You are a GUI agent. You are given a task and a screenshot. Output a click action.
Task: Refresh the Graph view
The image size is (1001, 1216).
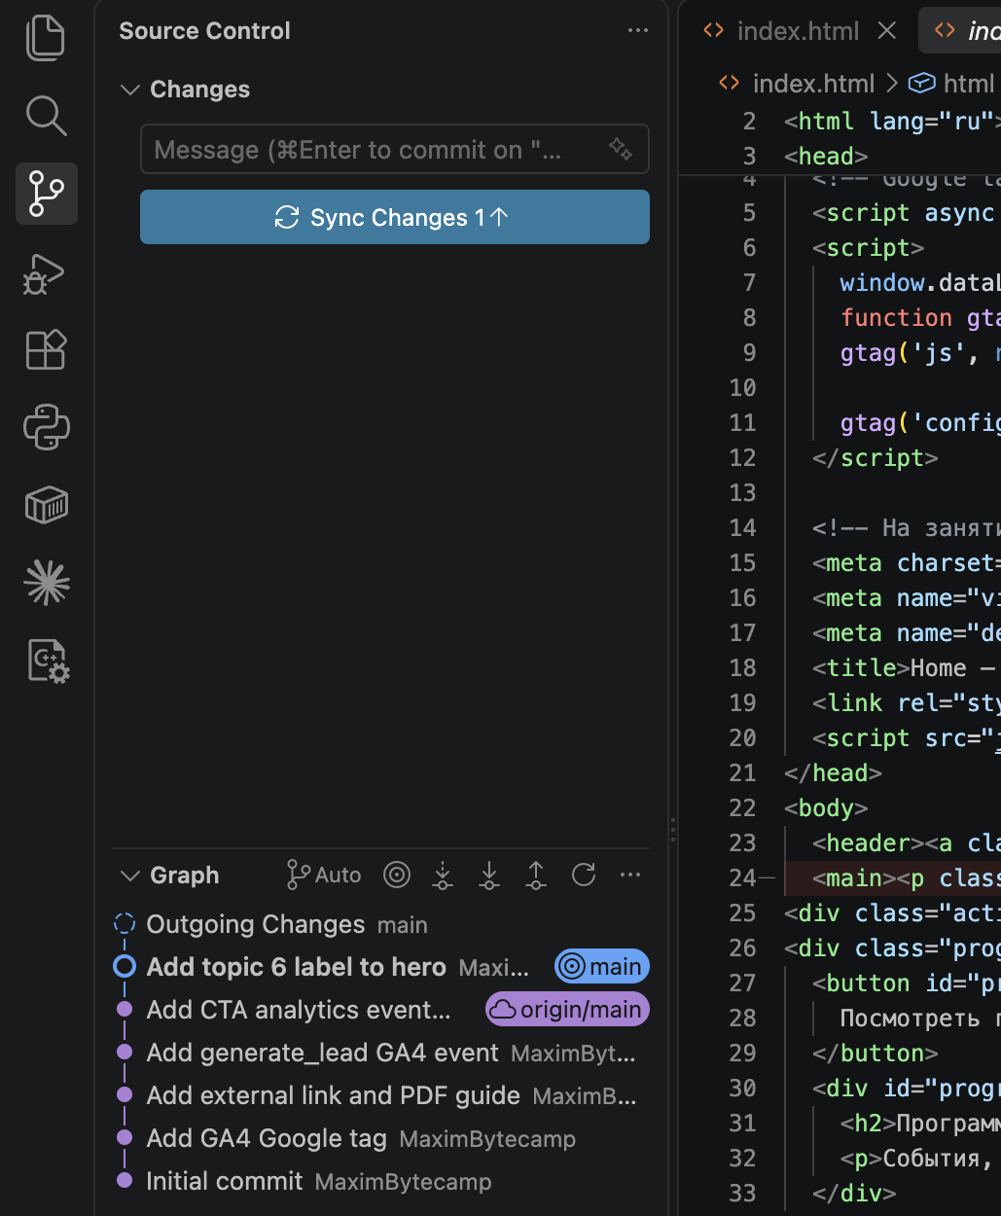pyautogui.click(x=584, y=876)
